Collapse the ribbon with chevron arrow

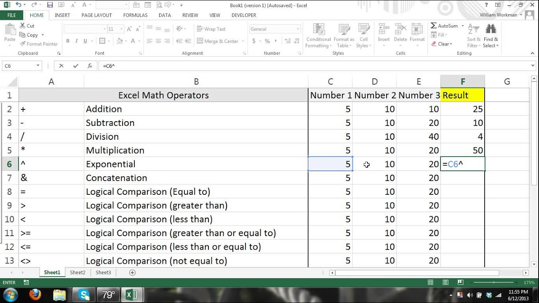pos(533,53)
